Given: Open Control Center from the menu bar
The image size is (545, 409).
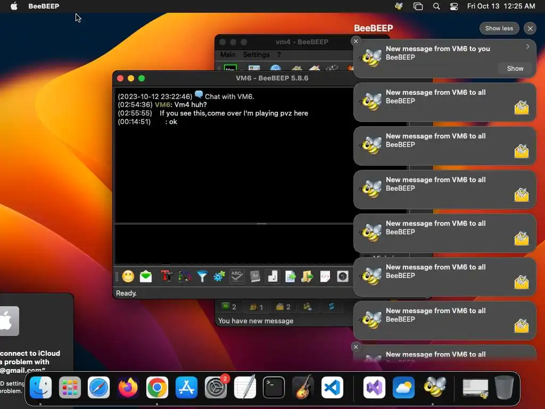Looking at the screenshot, I should (454, 6).
